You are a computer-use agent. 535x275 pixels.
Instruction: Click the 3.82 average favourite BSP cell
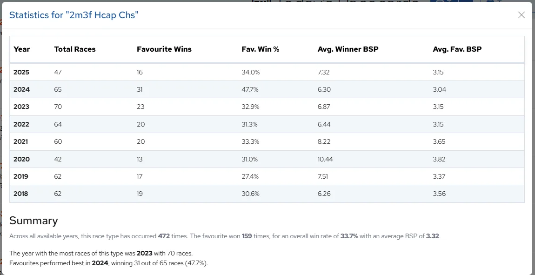439,159
